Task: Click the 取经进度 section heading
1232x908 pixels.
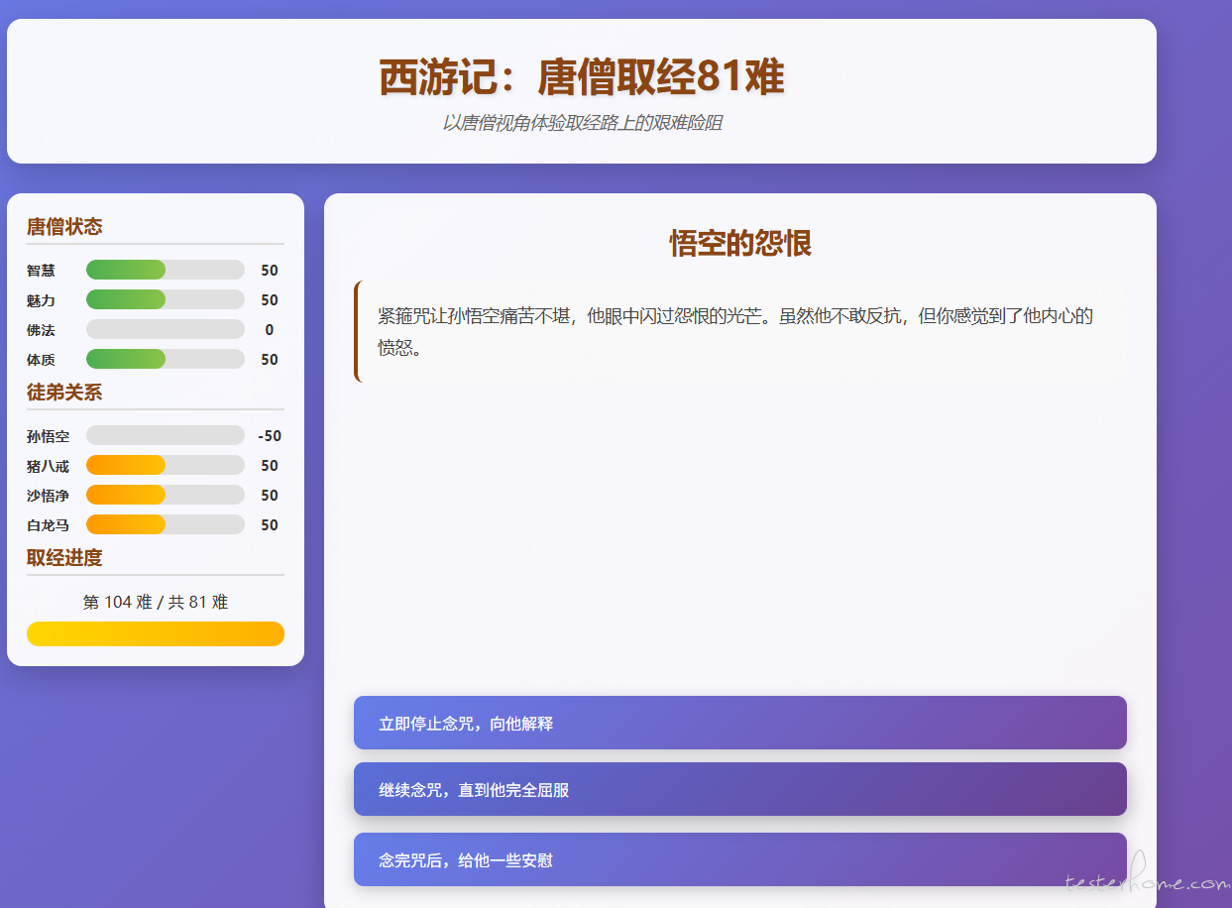Action: pos(64,558)
